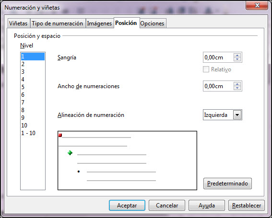
Task: Select the Opciones tab
Action: click(x=152, y=23)
